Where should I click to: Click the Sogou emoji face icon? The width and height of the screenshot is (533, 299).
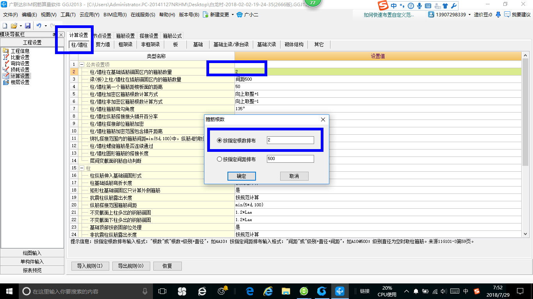tap(410, 6)
